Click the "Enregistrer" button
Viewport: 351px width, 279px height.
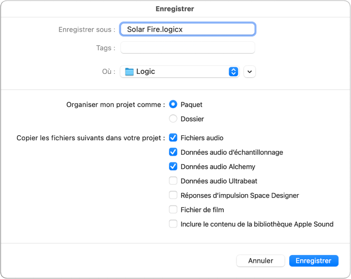(x=313, y=261)
